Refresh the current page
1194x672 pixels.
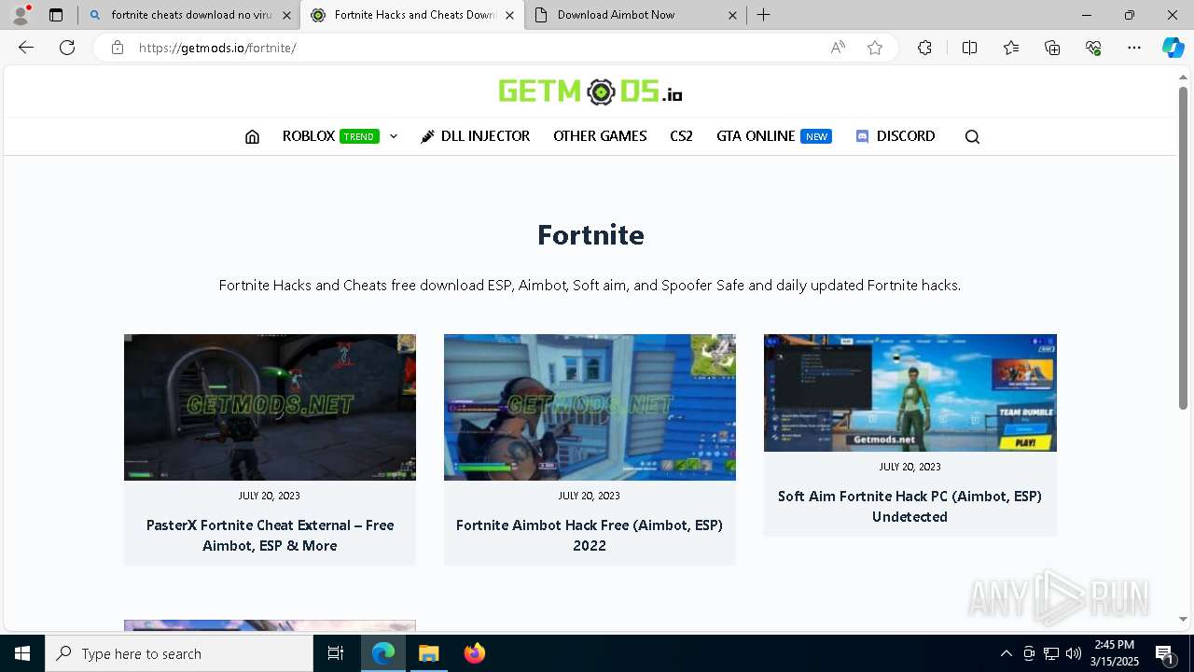pyautogui.click(x=67, y=48)
